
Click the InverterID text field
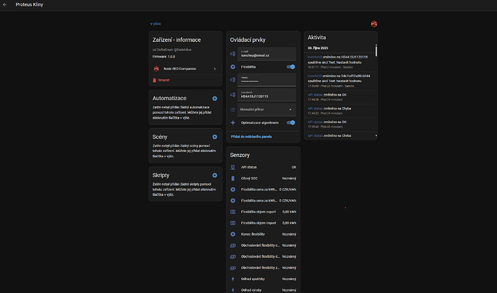pos(267,94)
